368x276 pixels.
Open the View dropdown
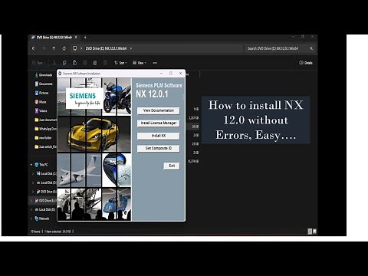tap(140, 63)
